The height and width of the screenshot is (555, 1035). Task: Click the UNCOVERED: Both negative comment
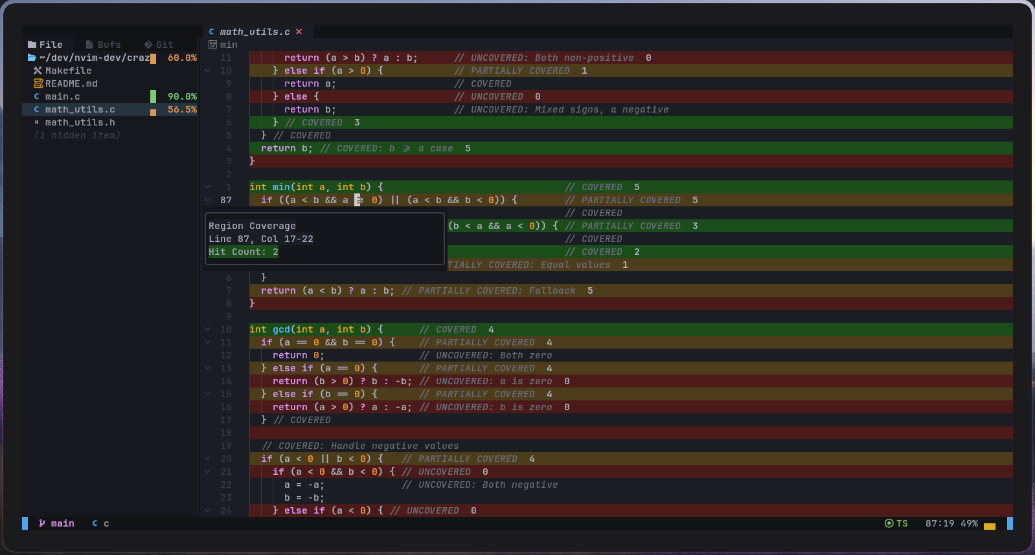tap(480, 484)
